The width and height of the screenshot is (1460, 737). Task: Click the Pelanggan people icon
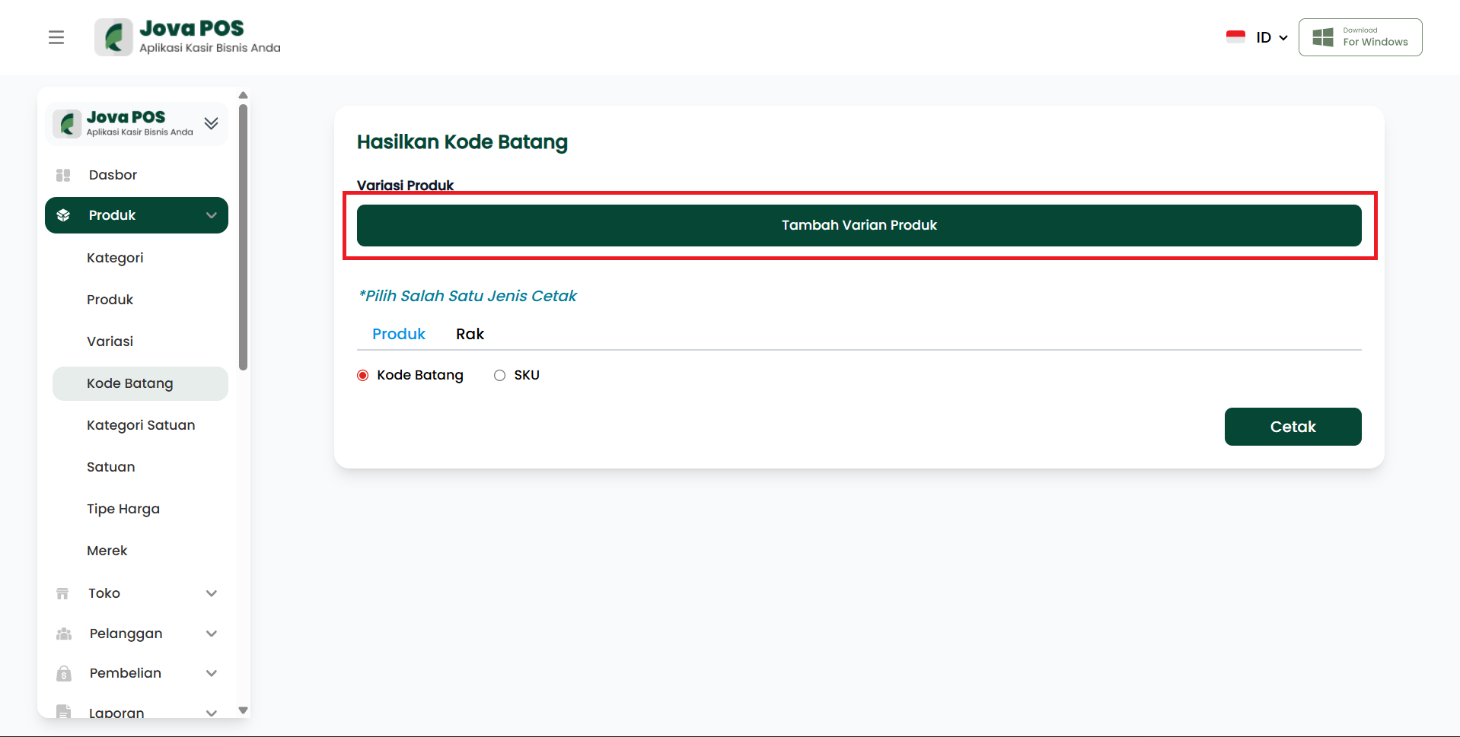pos(64,634)
